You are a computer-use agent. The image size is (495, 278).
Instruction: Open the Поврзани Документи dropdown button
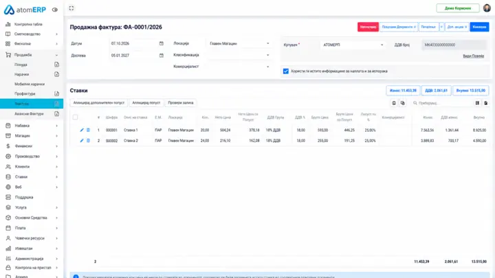tap(398, 27)
